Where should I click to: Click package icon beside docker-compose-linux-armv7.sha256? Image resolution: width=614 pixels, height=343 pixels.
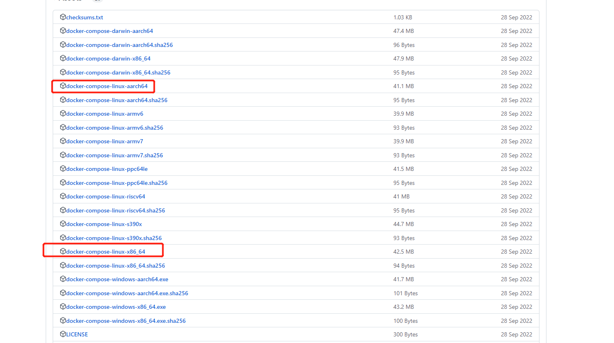[63, 155]
